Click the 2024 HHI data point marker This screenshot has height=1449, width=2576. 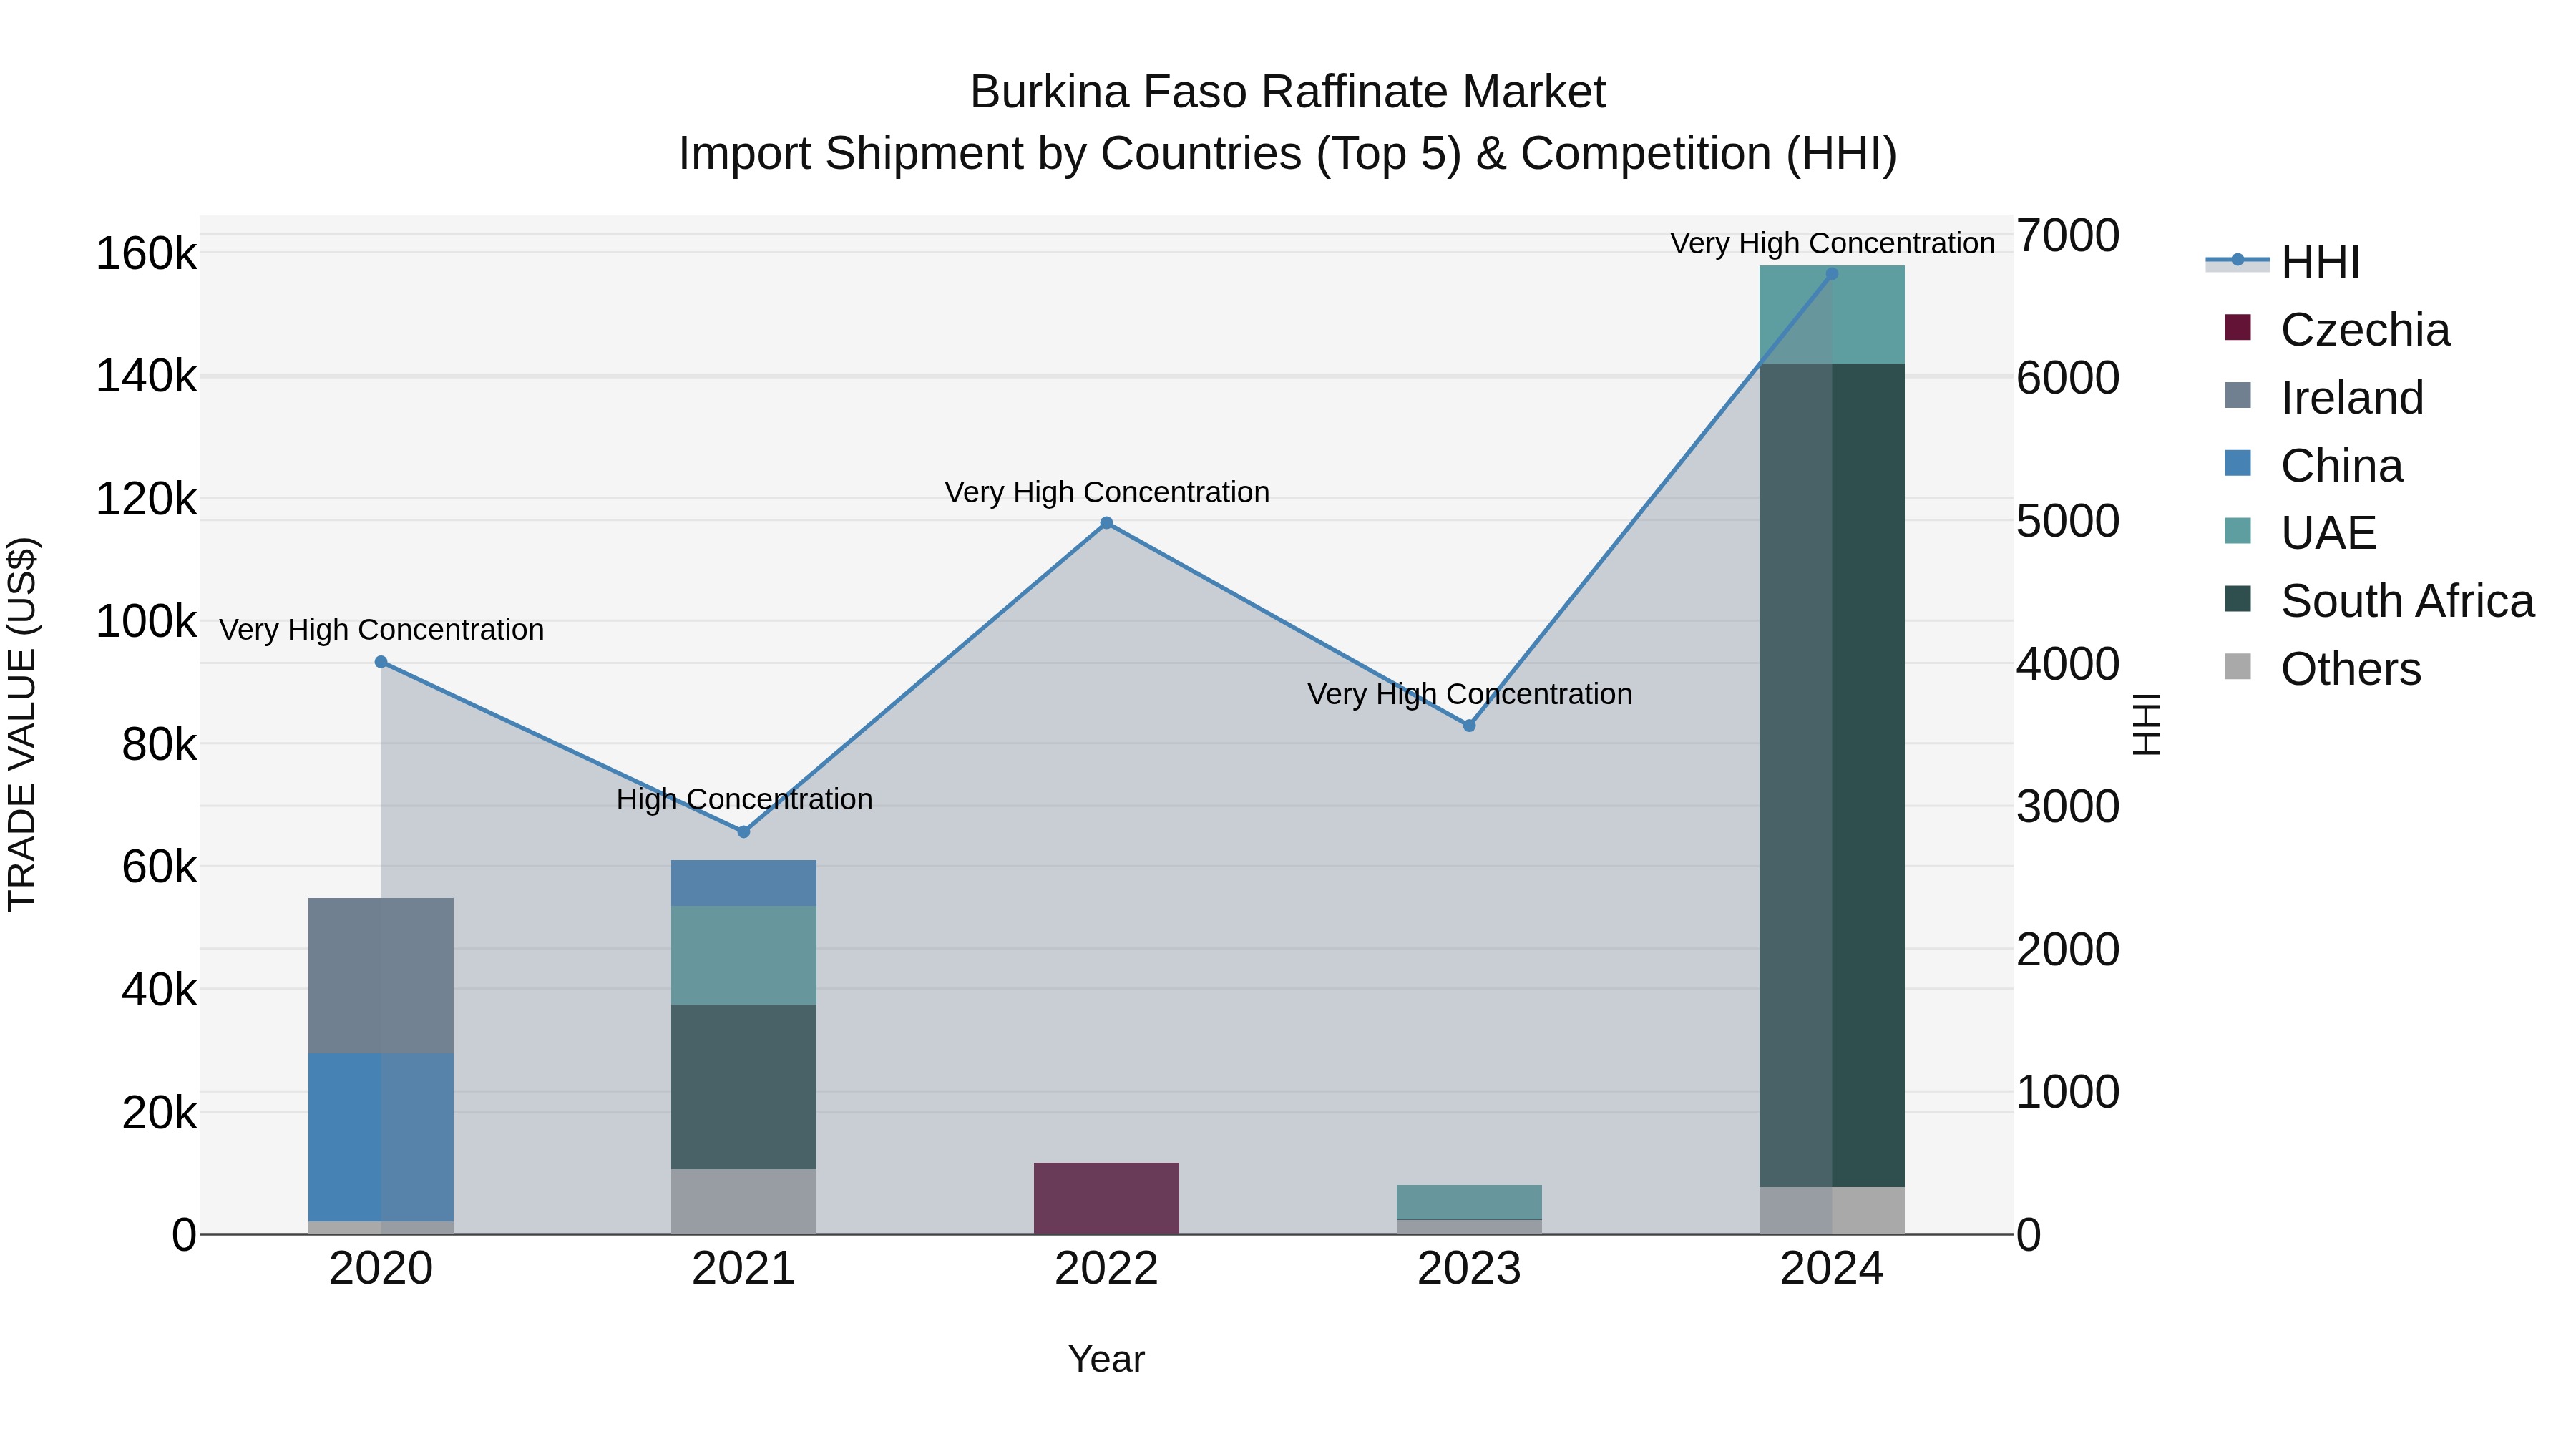(1832, 274)
